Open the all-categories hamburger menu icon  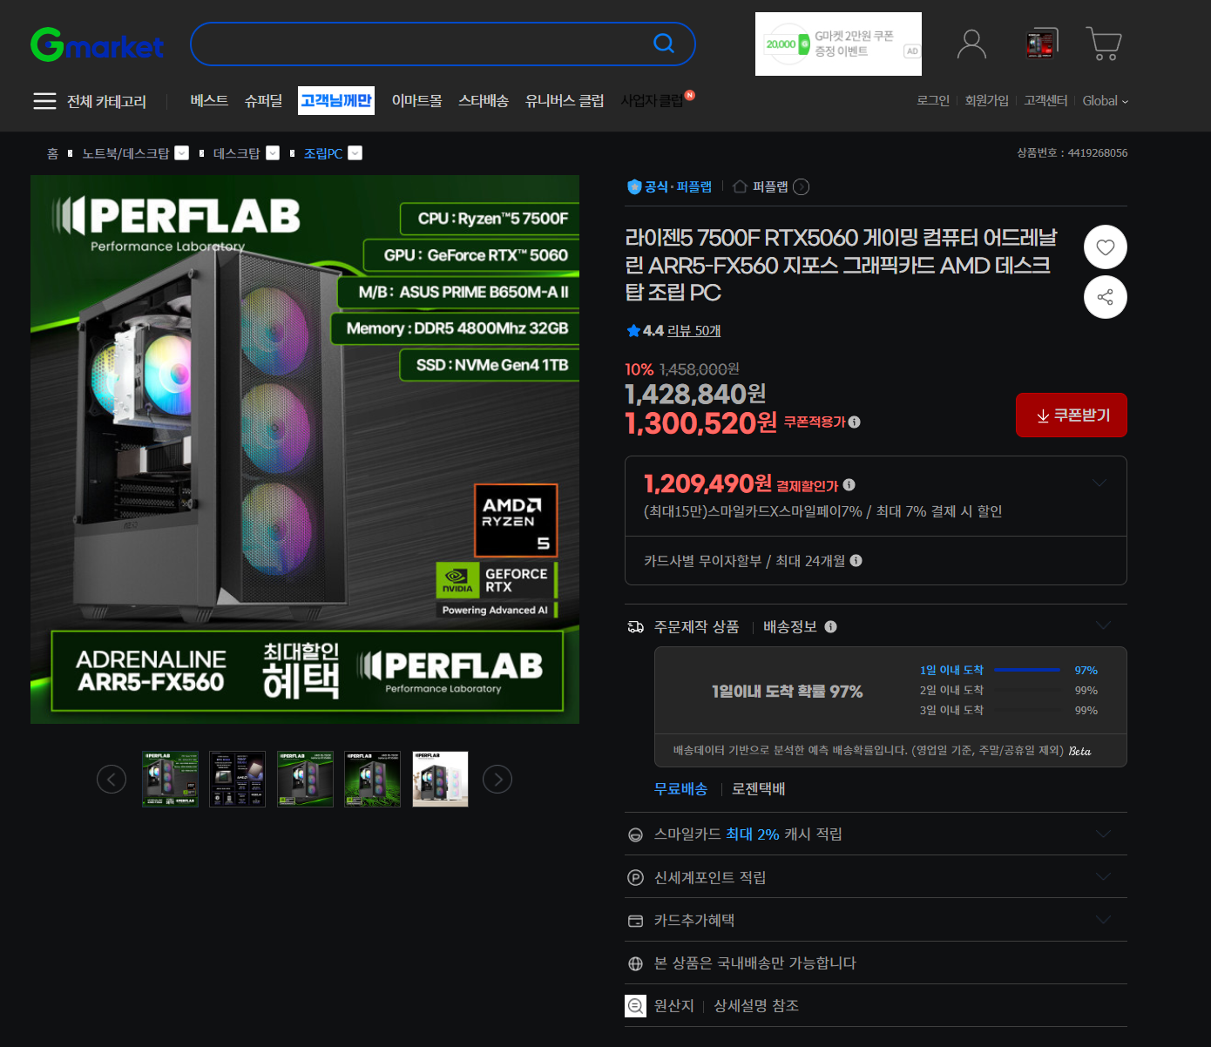(x=44, y=101)
